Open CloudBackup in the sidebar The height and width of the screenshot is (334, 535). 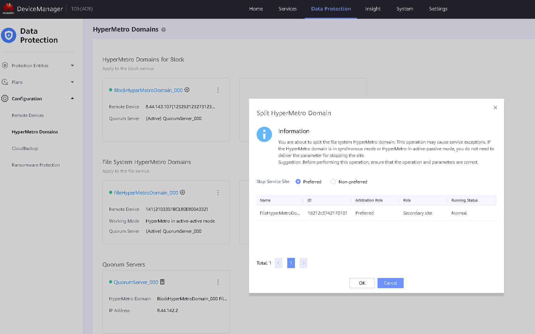(25, 148)
